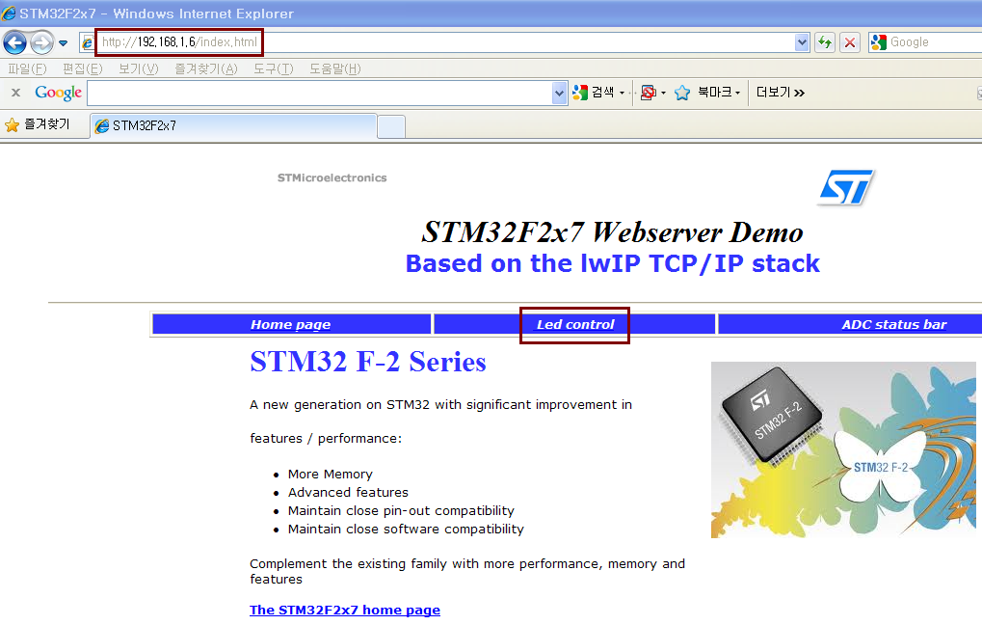Click the STMicroelectronics text in the header
This screenshot has width=982, height=625.
[x=332, y=178]
